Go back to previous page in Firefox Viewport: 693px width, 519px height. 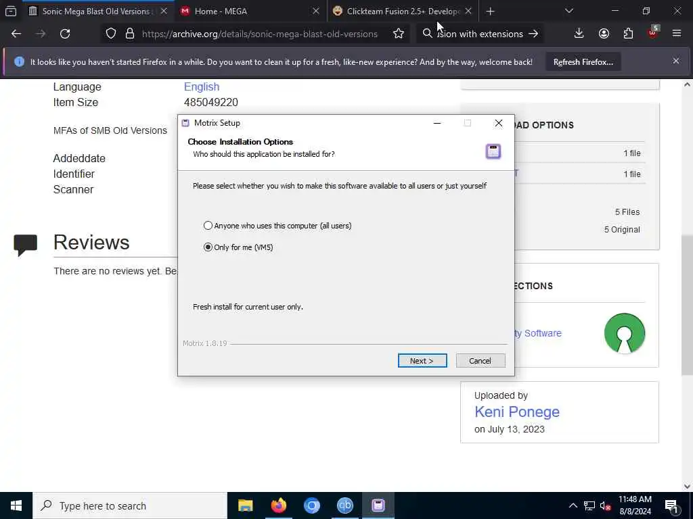point(16,34)
